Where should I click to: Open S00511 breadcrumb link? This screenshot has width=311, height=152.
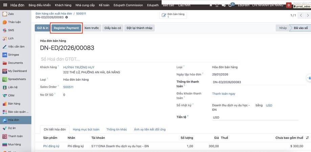coord(81,14)
